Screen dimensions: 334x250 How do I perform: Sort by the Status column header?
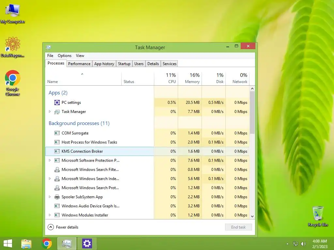pos(138,78)
